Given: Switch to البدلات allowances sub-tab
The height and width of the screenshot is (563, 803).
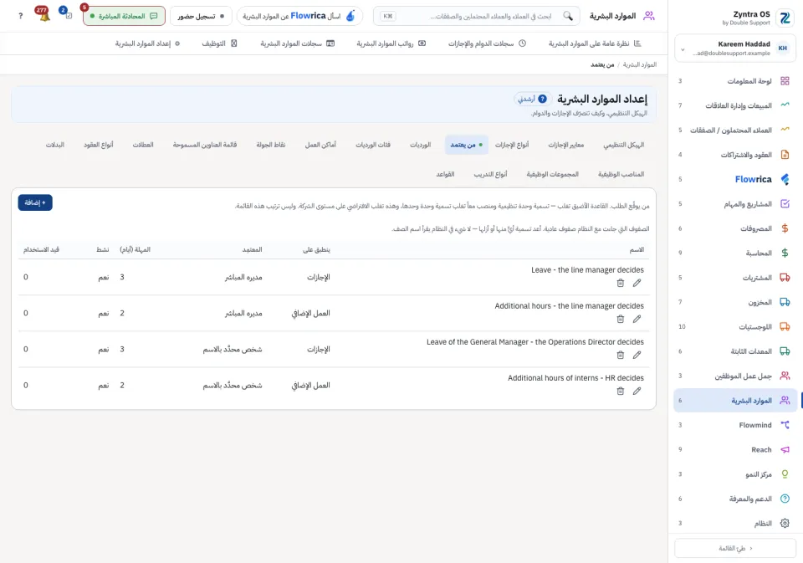Looking at the screenshot, I should pyautogui.click(x=55, y=145).
